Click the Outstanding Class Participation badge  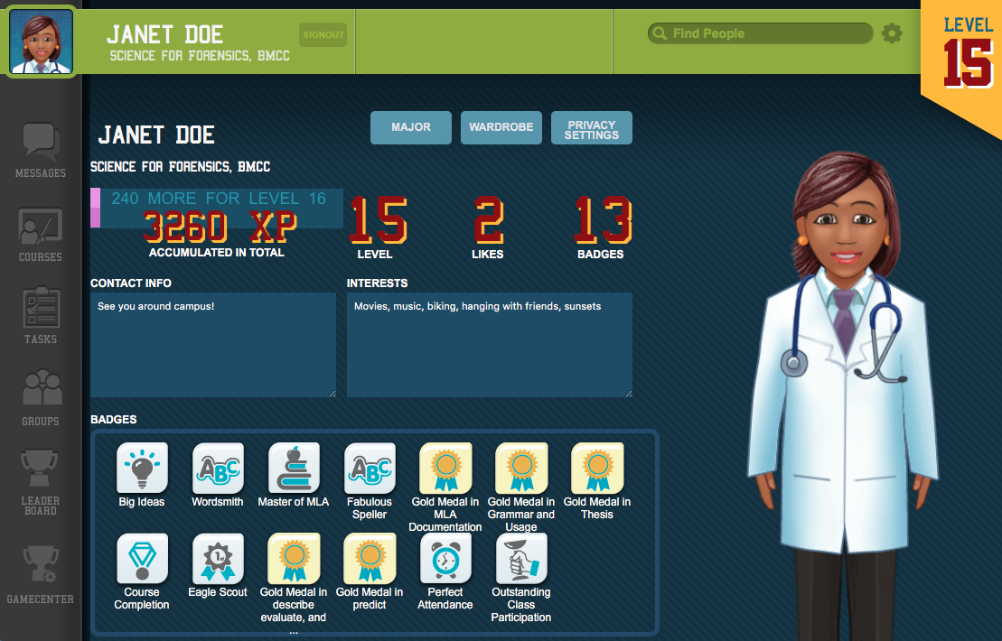pos(521,558)
